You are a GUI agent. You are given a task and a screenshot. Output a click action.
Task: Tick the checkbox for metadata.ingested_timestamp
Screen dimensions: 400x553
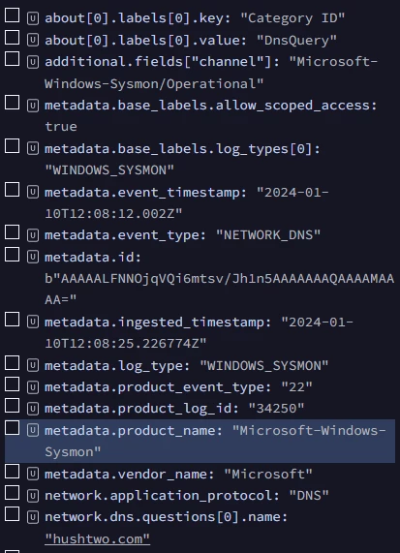click(x=12, y=320)
